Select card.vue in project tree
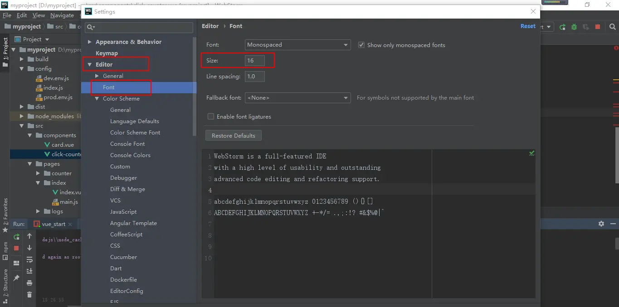The height and width of the screenshot is (307, 619). 63,144
